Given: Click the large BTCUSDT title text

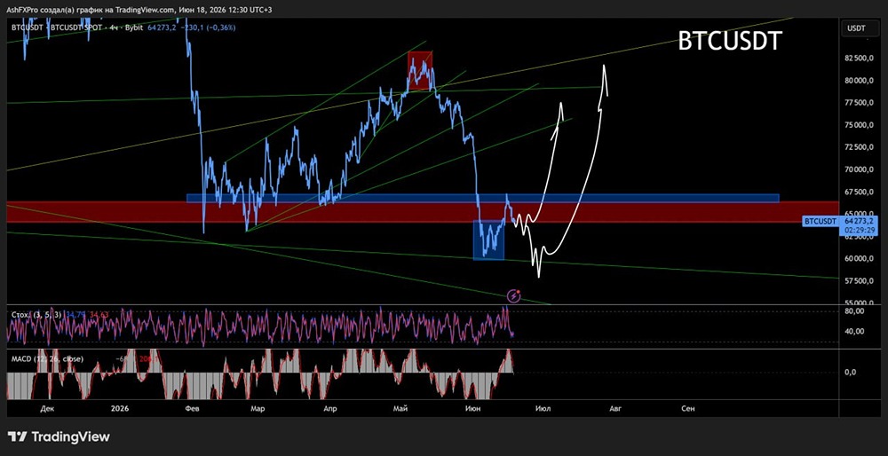Looking at the screenshot, I should point(730,41).
